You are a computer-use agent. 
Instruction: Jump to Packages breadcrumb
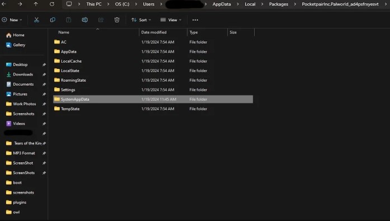point(279,4)
